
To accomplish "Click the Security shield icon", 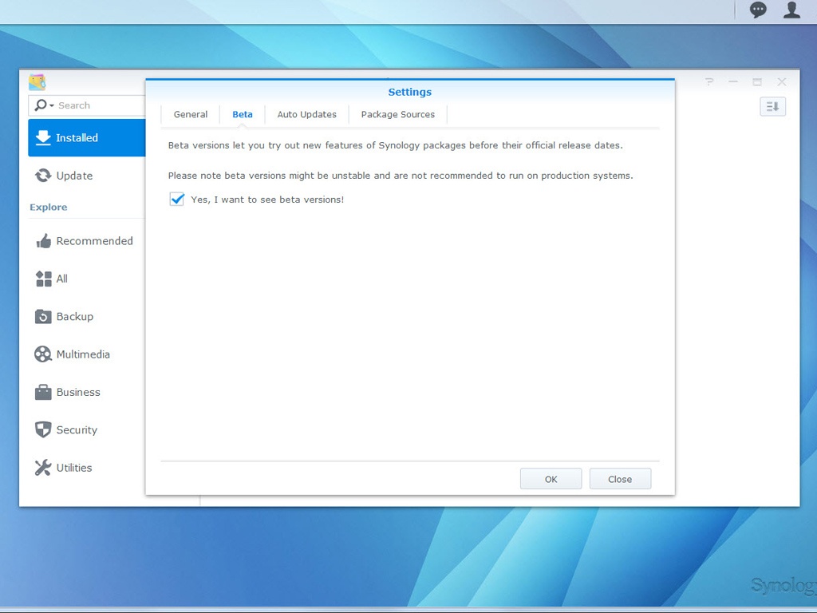I will coord(43,430).
